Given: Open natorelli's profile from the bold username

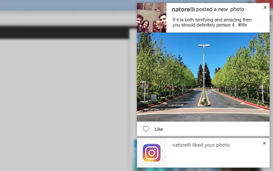Looking at the screenshot, I should coord(183,9).
